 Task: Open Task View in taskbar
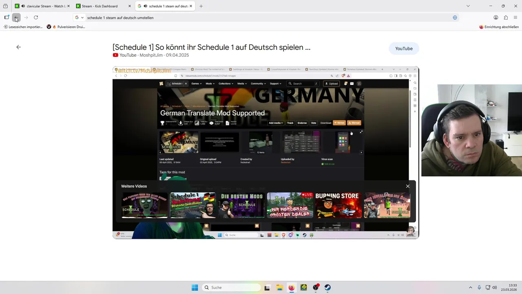[267, 287]
